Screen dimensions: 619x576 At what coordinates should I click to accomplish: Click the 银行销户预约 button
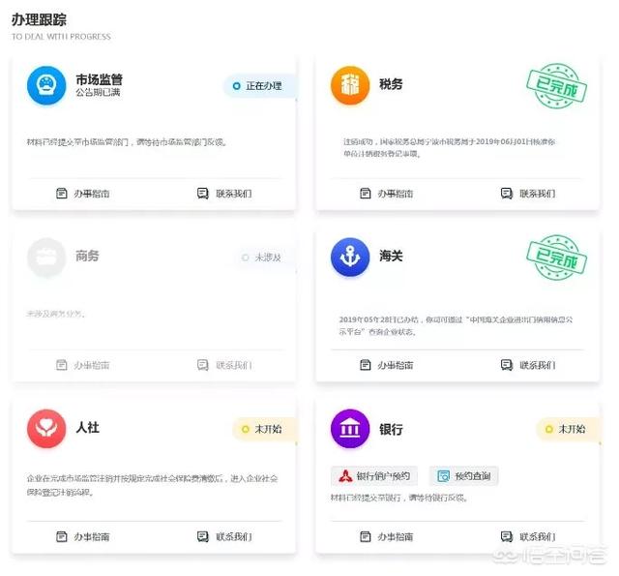tap(374, 476)
